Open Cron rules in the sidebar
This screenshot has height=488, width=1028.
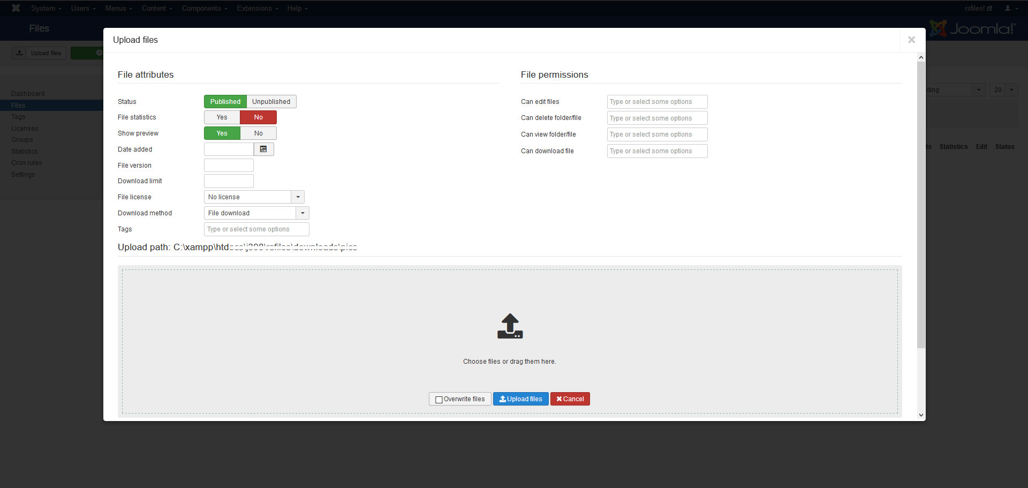[x=27, y=163]
